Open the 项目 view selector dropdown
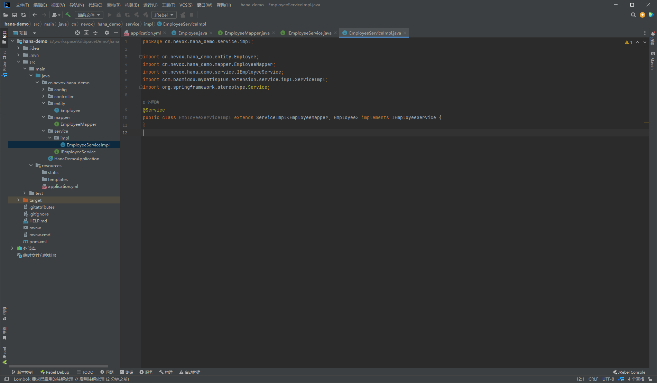The height and width of the screenshot is (383, 657). (25, 33)
